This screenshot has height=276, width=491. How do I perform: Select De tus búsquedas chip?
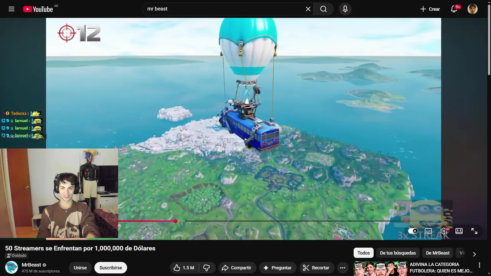(x=398, y=253)
